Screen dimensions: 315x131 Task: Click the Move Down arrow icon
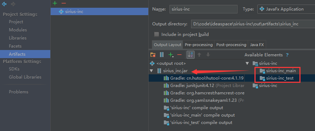(208, 55)
